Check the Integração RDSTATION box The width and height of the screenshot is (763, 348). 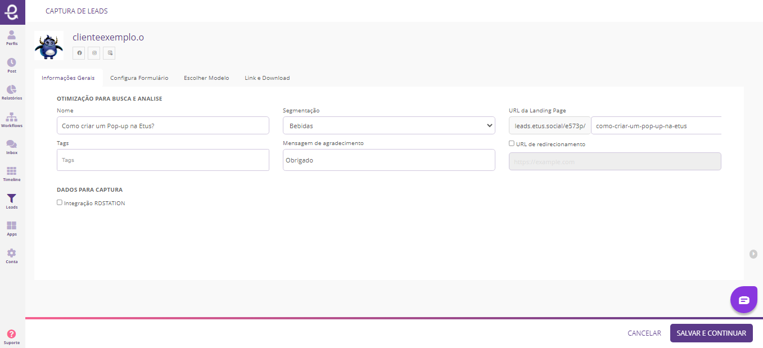(x=60, y=202)
